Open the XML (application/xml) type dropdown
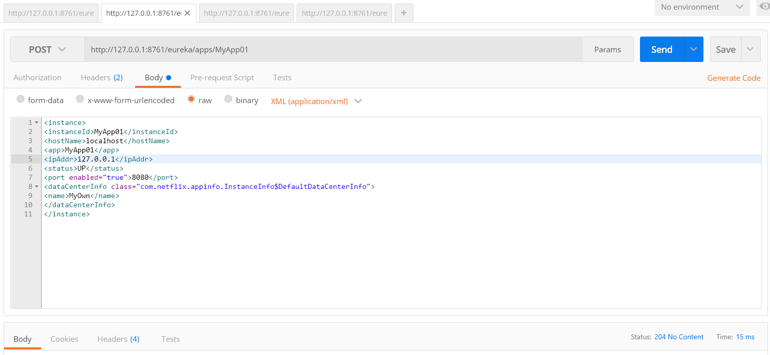 [x=316, y=101]
